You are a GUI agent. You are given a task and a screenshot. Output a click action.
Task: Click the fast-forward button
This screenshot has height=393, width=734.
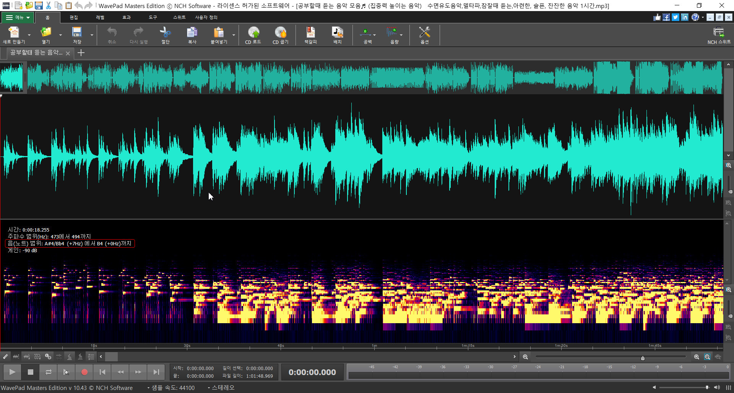tap(138, 372)
